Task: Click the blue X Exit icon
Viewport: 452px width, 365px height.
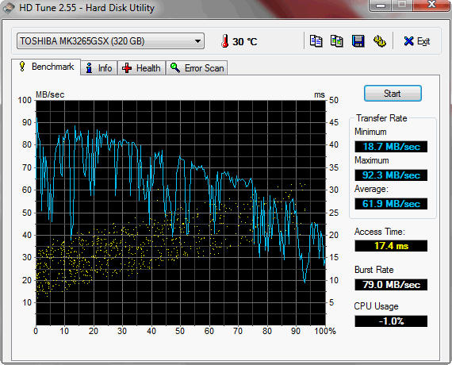Action: (x=408, y=41)
